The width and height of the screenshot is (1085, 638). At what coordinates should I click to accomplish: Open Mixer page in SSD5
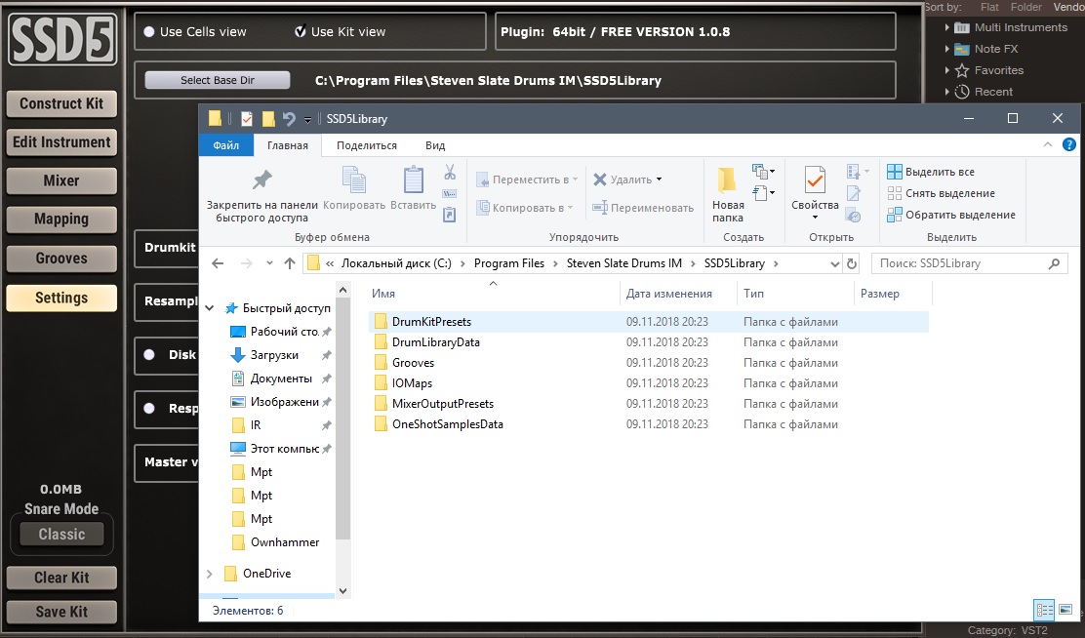[x=61, y=181]
